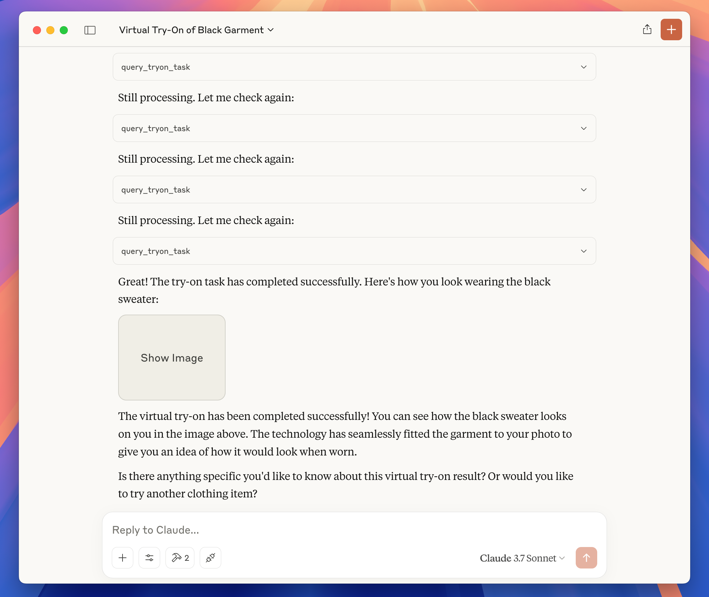The image size is (709, 597).
Task: Open Claude 3.7 Sonnet model selector
Action: [x=522, y=558]
